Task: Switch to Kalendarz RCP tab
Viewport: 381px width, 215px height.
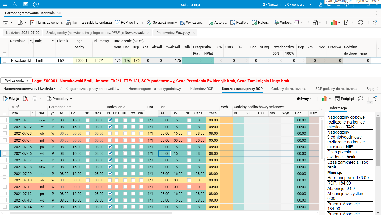Action: pos(202,89)
